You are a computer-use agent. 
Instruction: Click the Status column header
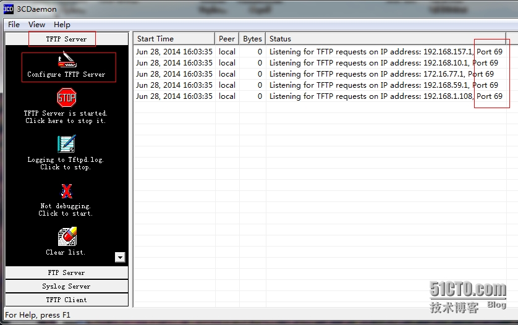[386, 39]
